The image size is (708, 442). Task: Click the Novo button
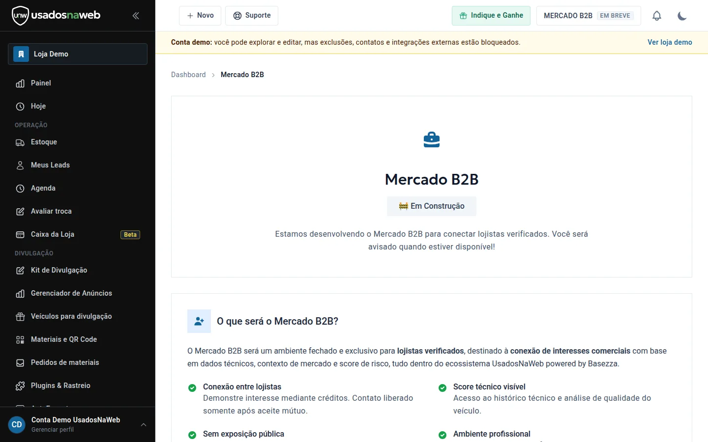pos(200,16)
